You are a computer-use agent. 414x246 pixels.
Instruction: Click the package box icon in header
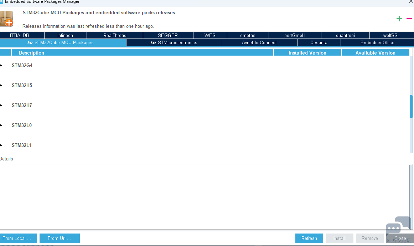pos(6,19)
